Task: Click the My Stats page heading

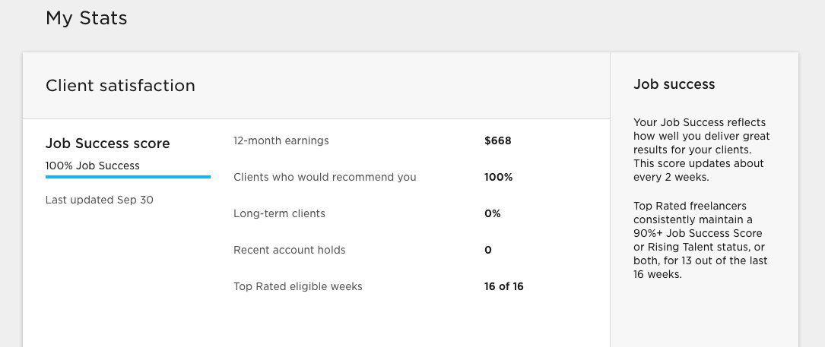Action: tap(87, 18)
